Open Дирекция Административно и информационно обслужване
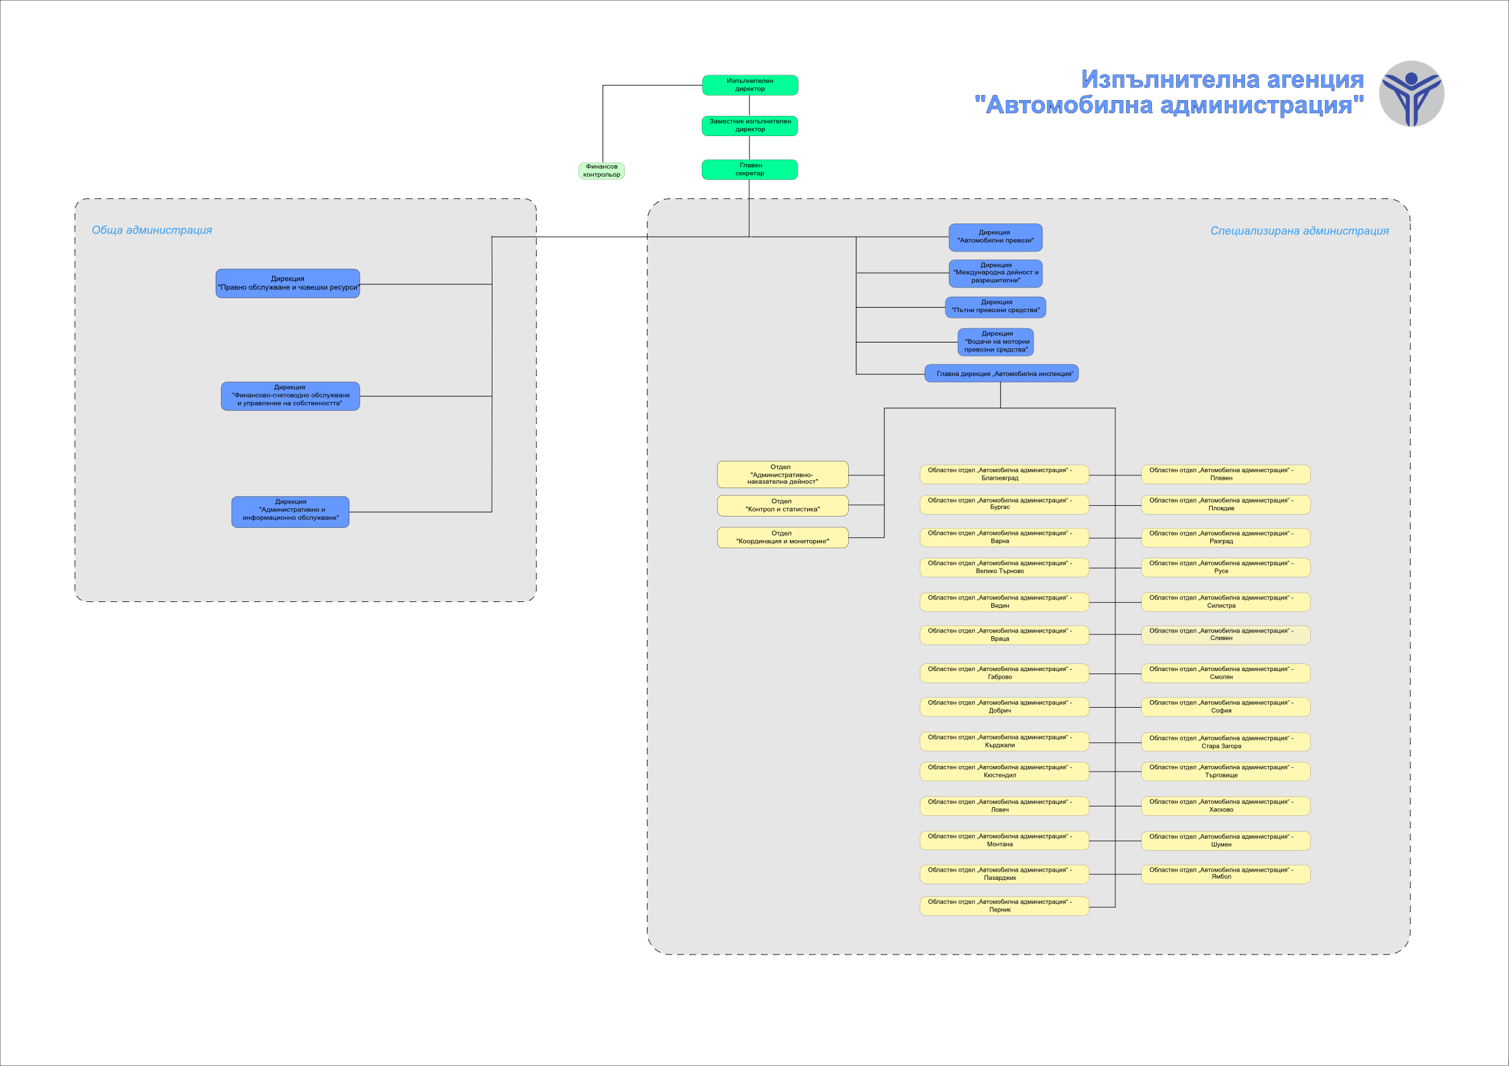Image resolution: width=1509 pixels, height=1066 pixels. pyautogui.click(x=291, y=512)
